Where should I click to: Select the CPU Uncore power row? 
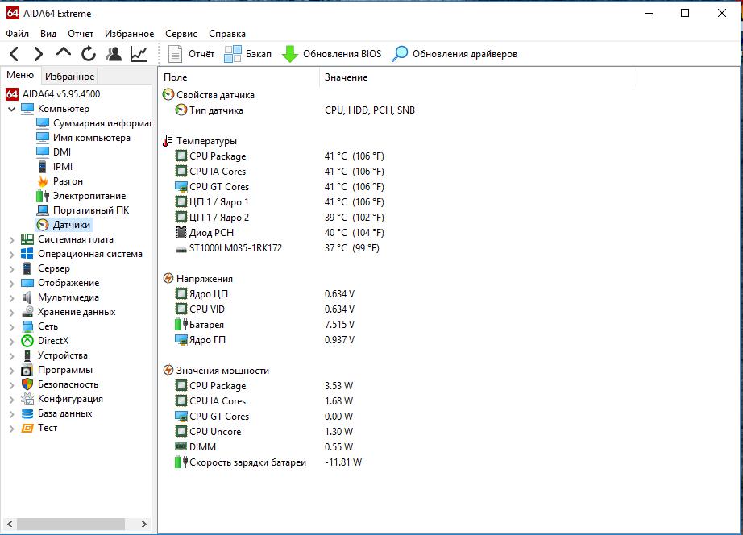point(264,432)
